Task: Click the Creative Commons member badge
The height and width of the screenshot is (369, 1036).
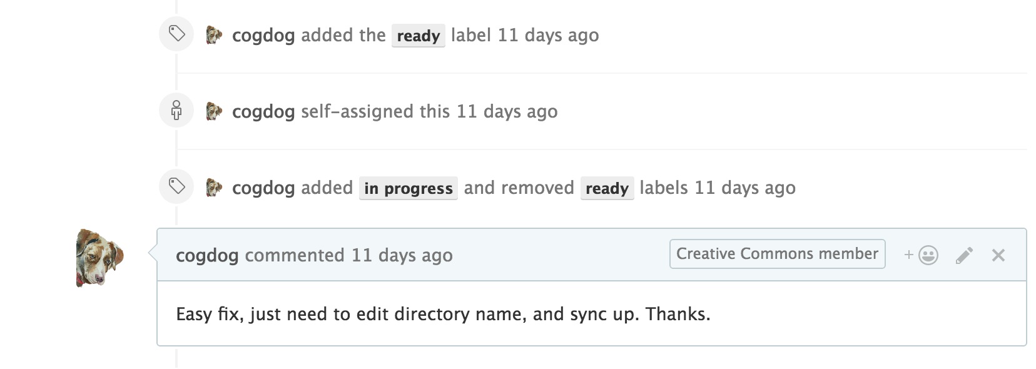Action: [777, 254]
